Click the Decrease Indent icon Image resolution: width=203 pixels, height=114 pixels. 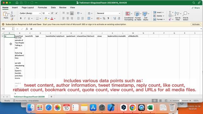(78, 18)
